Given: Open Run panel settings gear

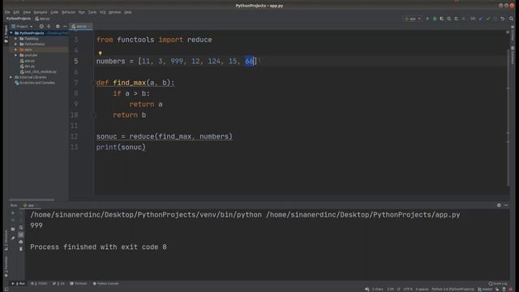Looking at the screenshot, I should point(499,205).
